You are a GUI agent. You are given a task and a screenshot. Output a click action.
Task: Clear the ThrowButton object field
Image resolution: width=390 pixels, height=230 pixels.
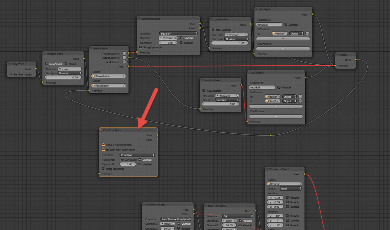[x=124, y=76]
